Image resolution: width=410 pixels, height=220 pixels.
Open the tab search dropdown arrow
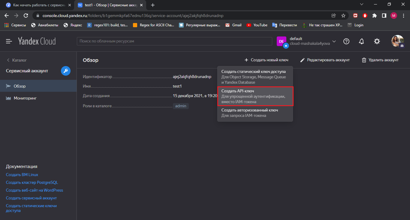pyautogui.click(x=362, y=4)
